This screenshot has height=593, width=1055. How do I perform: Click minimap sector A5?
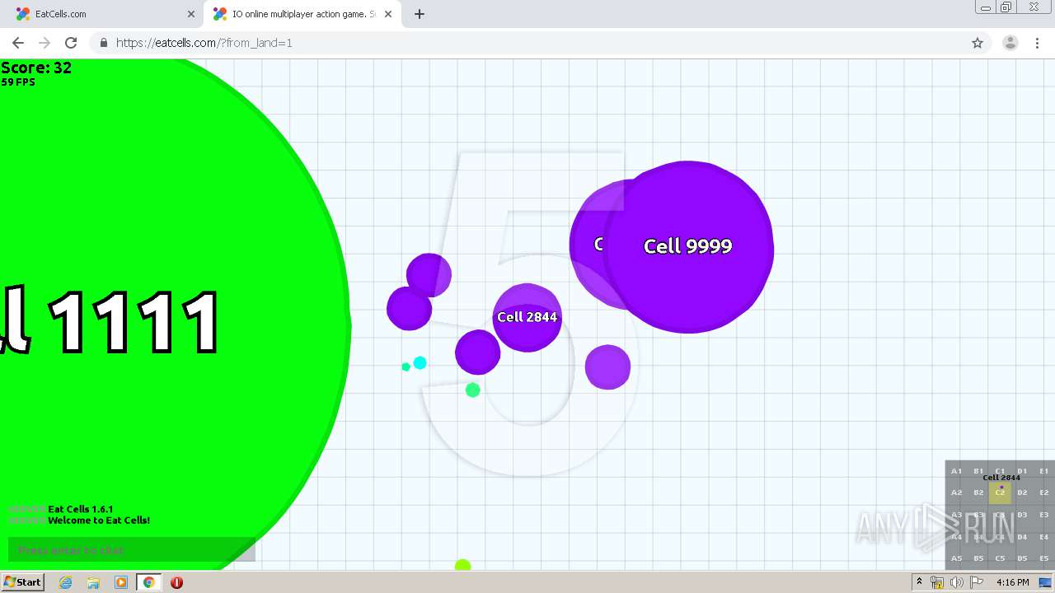point(956,558)
